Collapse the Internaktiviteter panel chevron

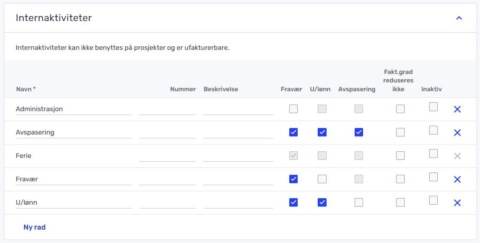(x=458, y=18)
